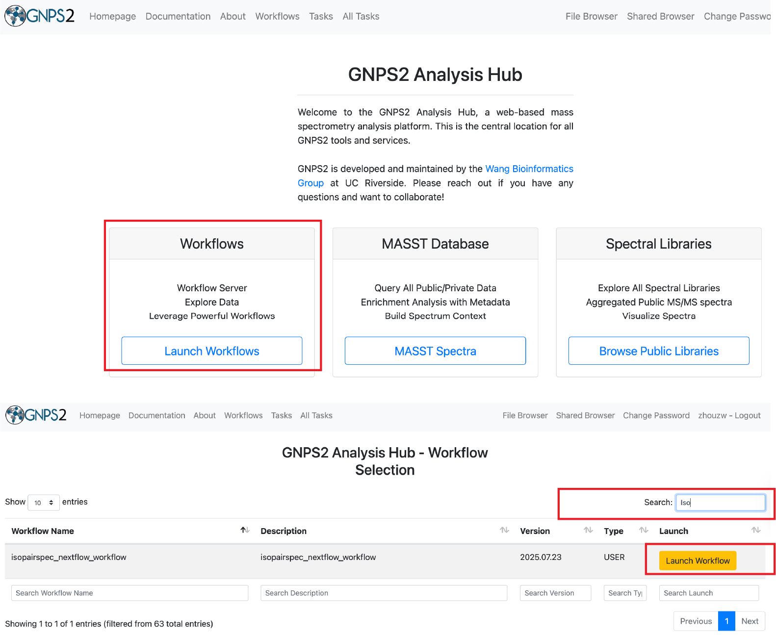Sort by Version column arrows

pyautogui.click(x=588, y=531)
